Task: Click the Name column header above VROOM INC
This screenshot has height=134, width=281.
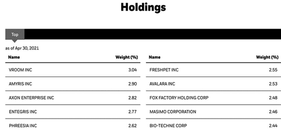Action: pos(14,57)
